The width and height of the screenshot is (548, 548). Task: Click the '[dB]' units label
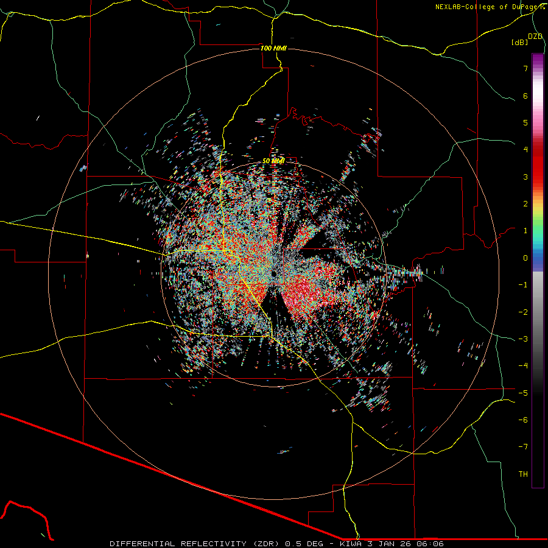[x=520, y=42]
